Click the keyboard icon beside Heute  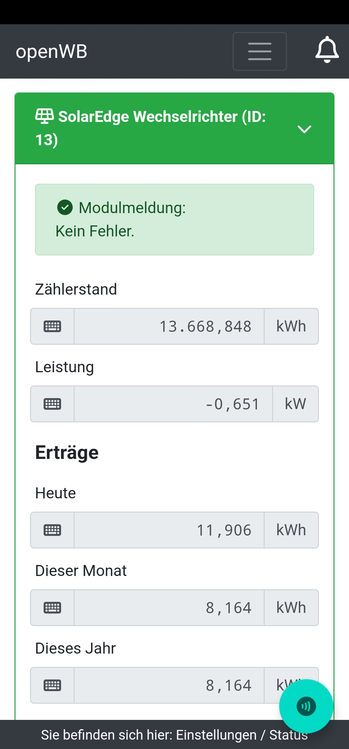point(52,530)
